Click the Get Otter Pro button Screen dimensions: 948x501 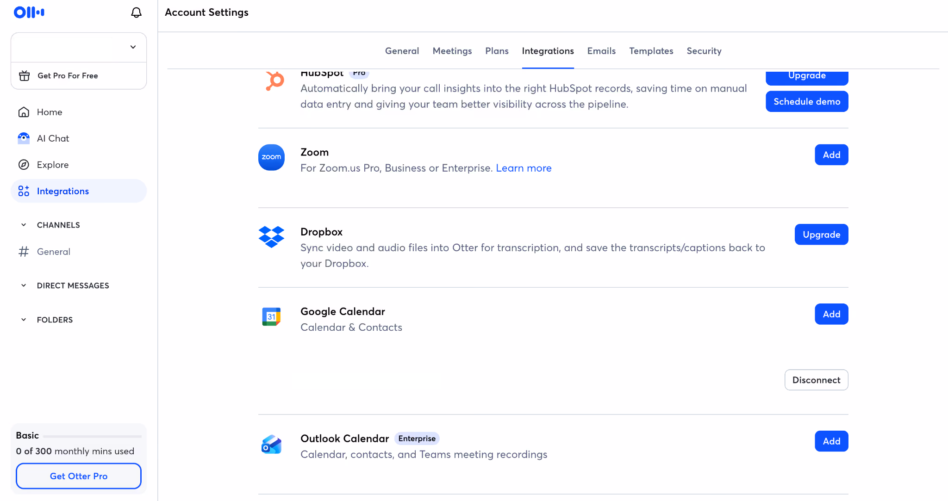point(79,476)
